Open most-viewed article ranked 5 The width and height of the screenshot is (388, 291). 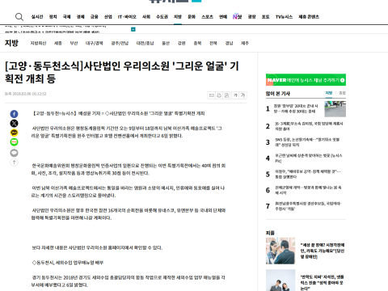pos(308,174)
